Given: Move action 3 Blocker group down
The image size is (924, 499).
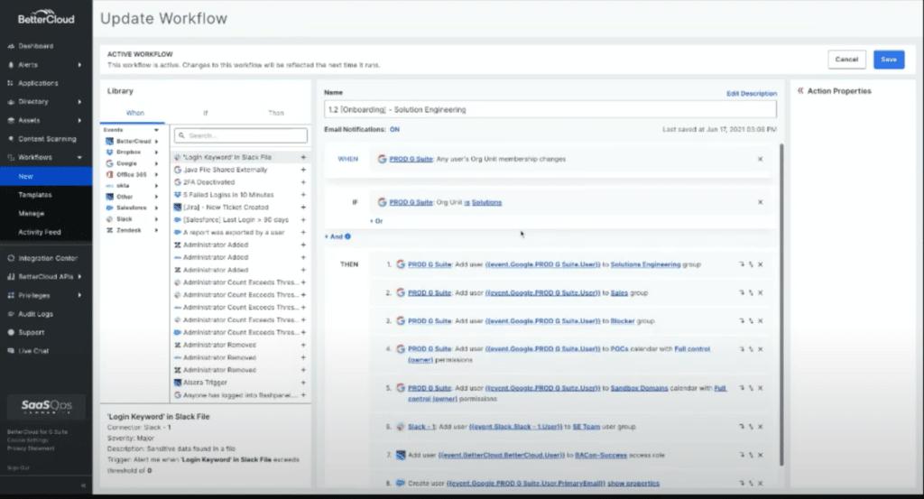Looking at the screenshot, I should coord(742,321).
